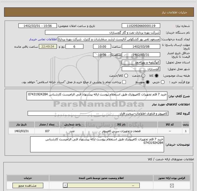The image size is (197, 191).
Task: Toggle the mandatory license checkbox
Action: coord(172,185)
